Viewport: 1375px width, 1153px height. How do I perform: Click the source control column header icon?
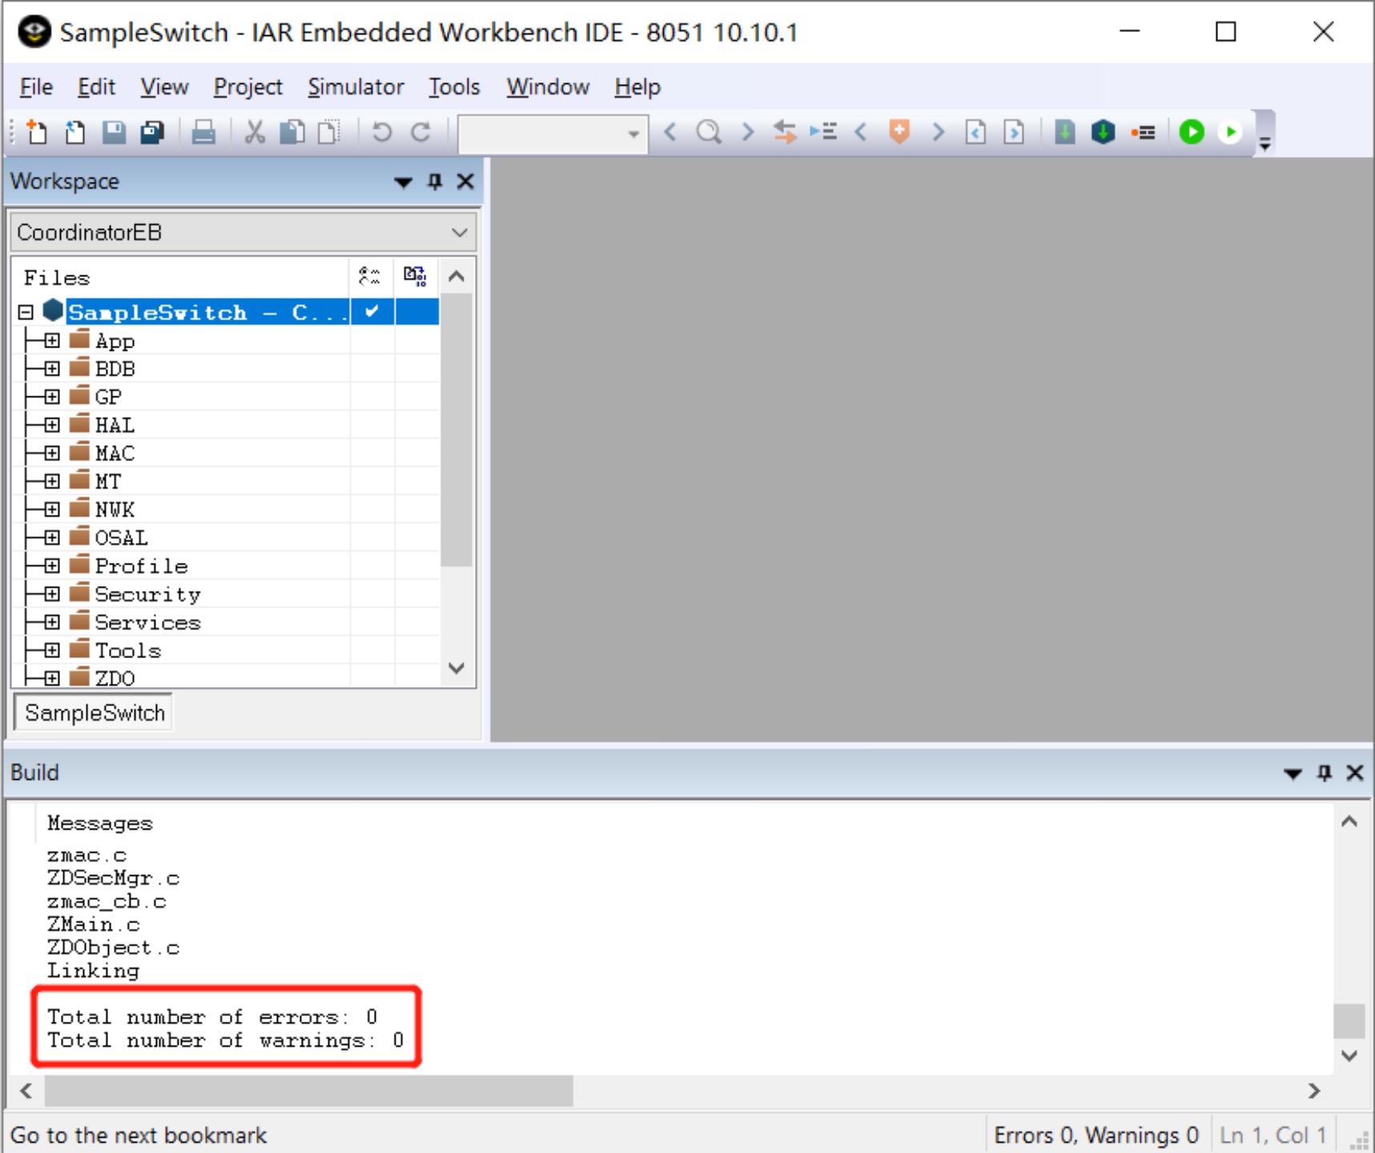click(416, 277)
